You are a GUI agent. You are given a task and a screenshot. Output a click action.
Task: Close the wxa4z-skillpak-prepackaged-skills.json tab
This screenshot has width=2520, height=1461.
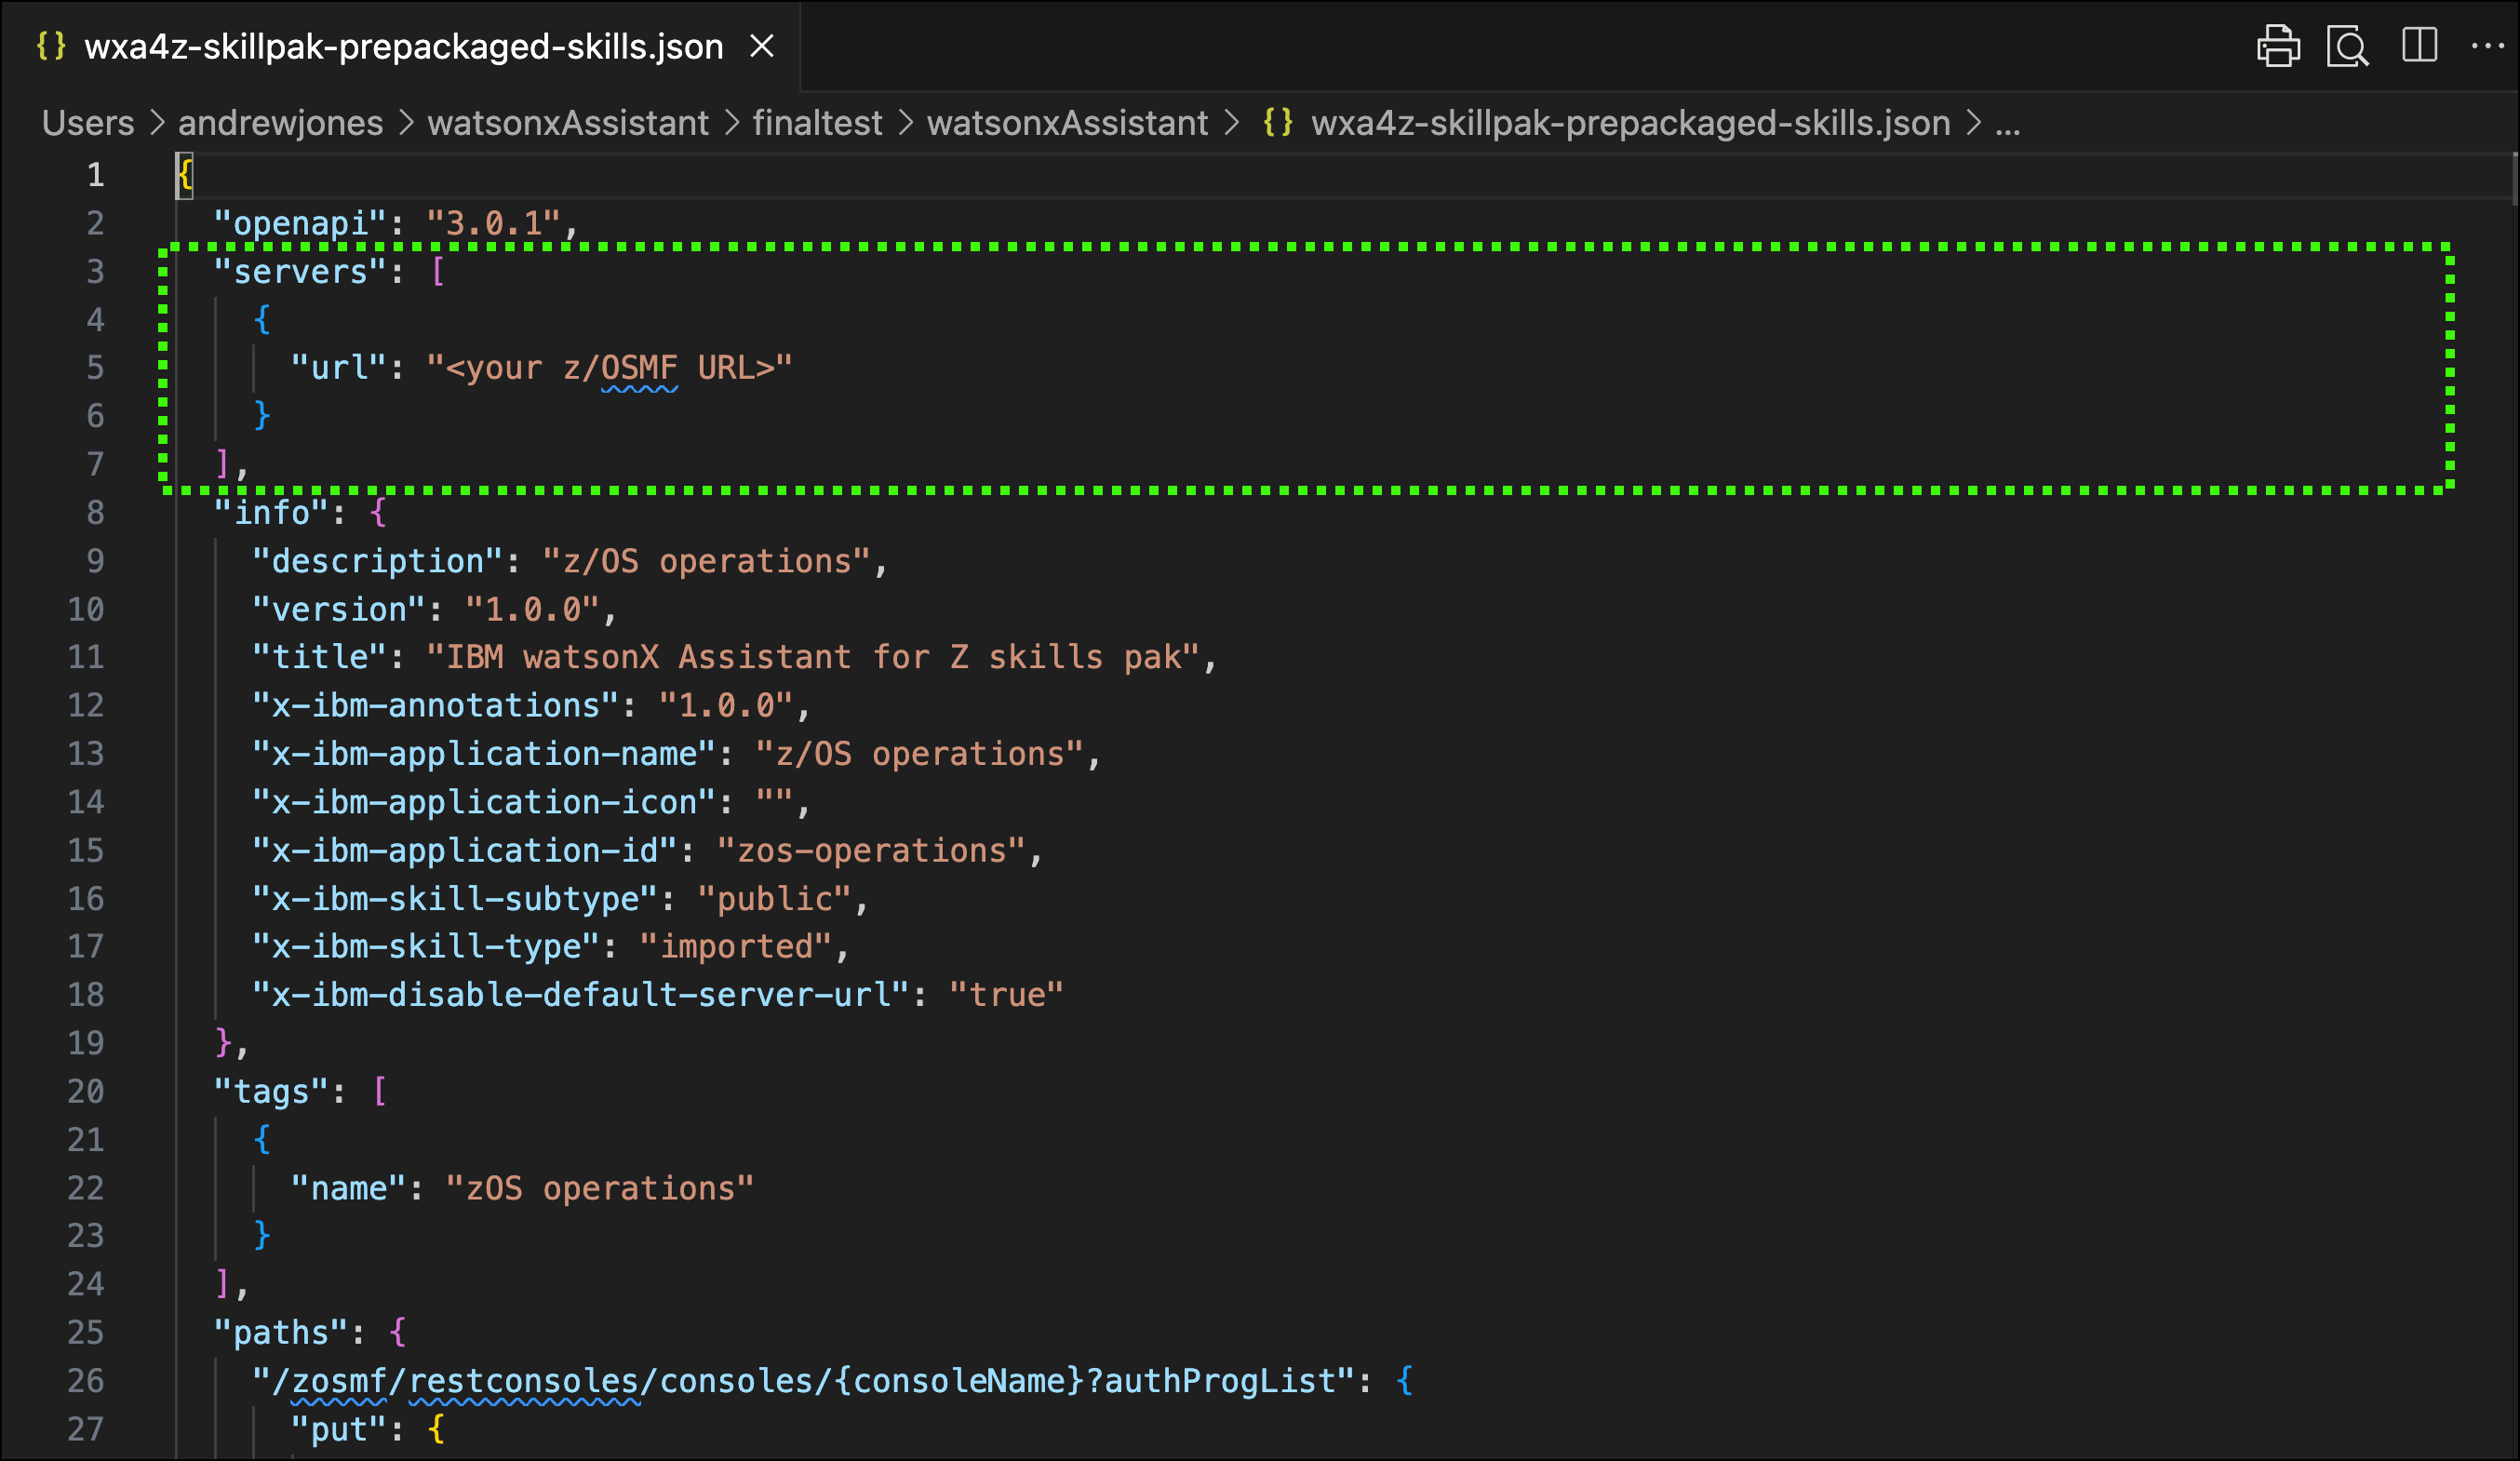pyautogui.click(x=762, y=46)
